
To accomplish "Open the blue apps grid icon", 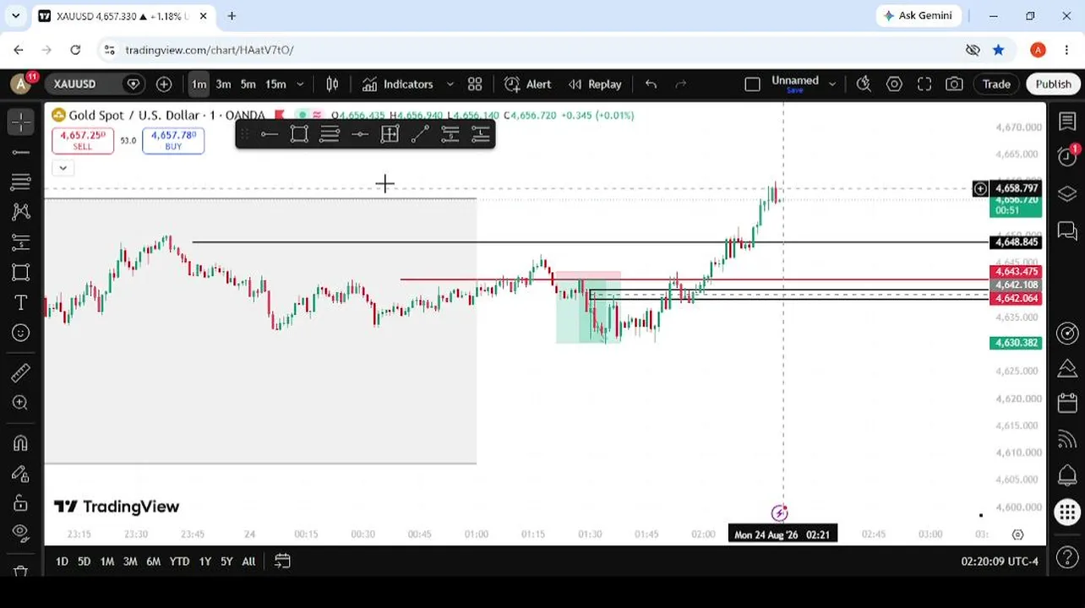I will point(1067,512).
